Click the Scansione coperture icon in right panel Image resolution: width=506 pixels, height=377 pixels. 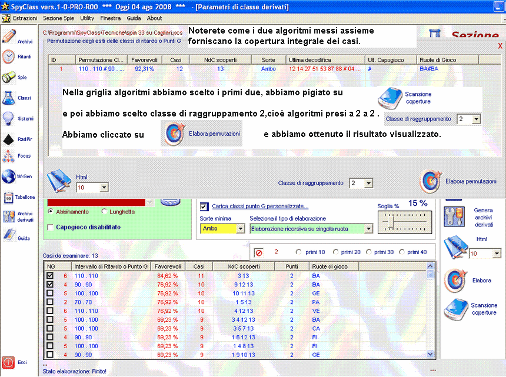(455, 309)
